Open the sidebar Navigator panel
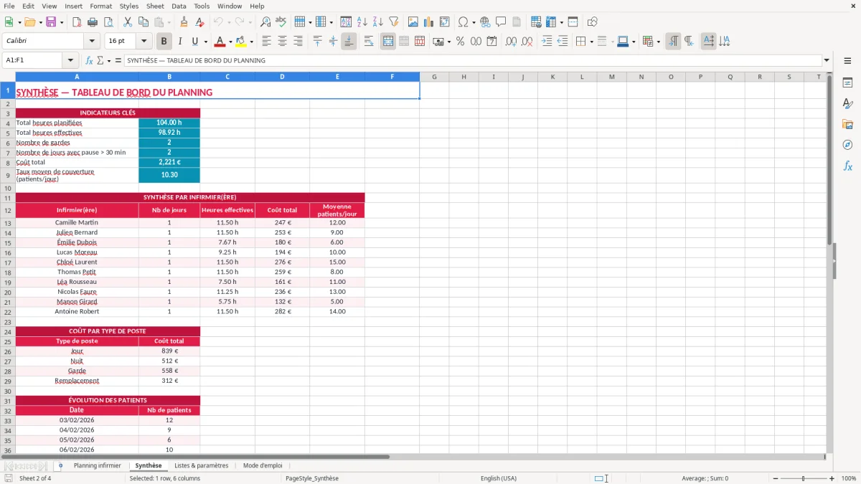This screenshot has width=861, height=484. [847, 145]
